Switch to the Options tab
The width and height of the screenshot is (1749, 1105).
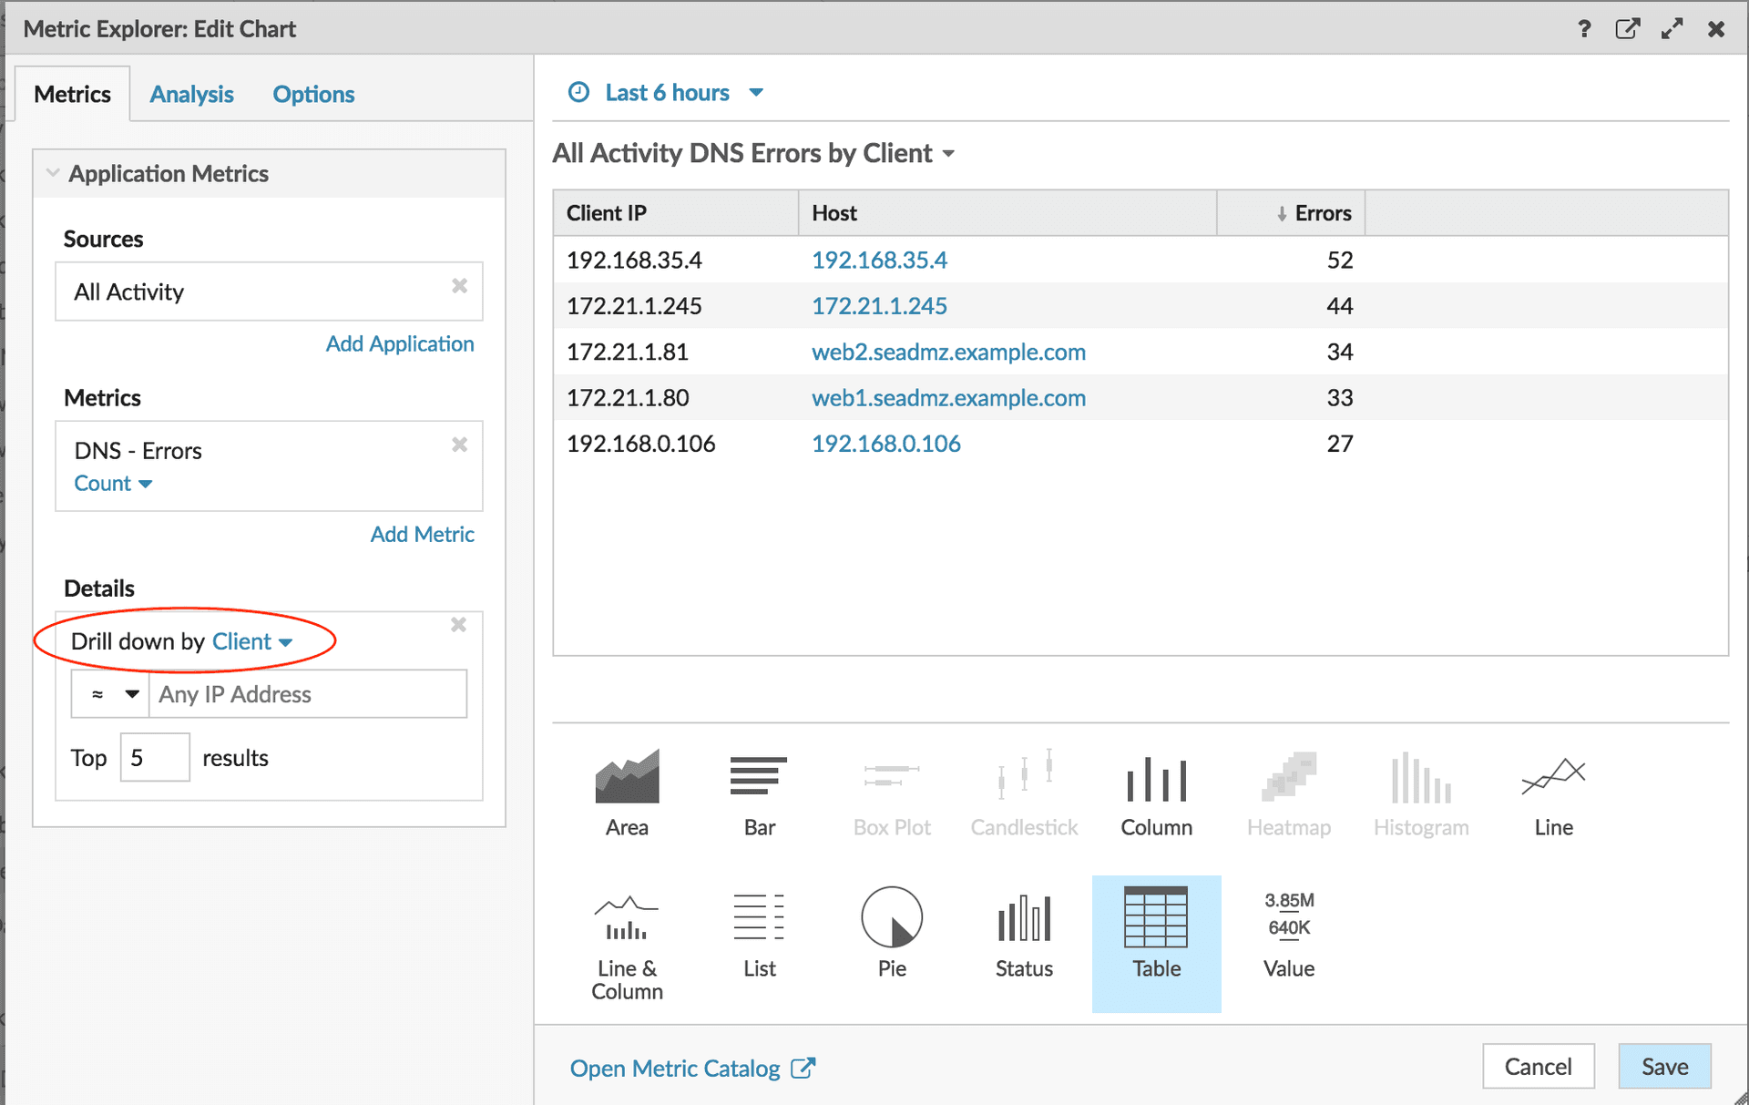(x=313, y=94)
